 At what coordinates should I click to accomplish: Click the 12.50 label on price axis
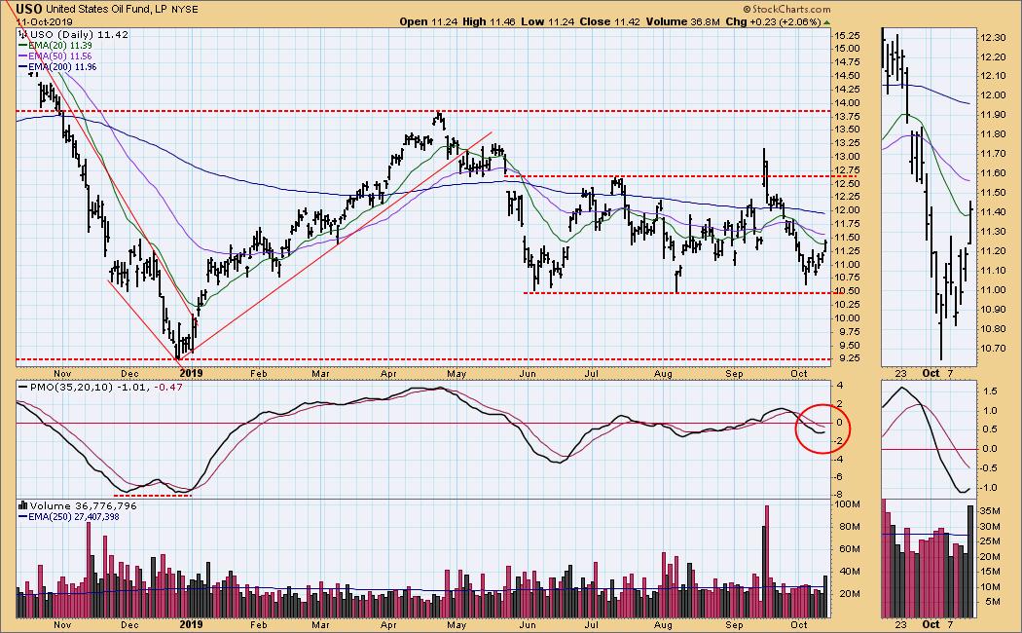[846, 183]
